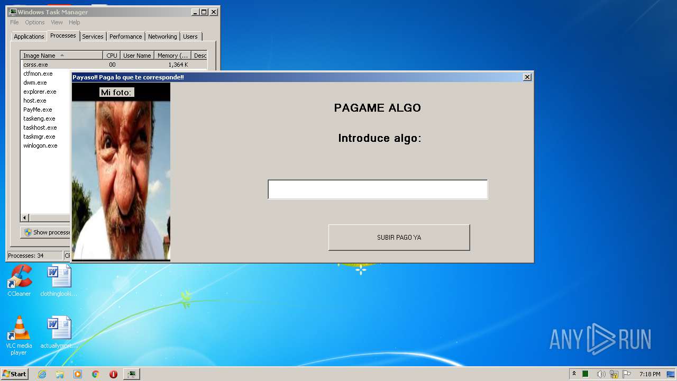Switch to Users tab
677x381 pixels.
(x=190, y=37)
